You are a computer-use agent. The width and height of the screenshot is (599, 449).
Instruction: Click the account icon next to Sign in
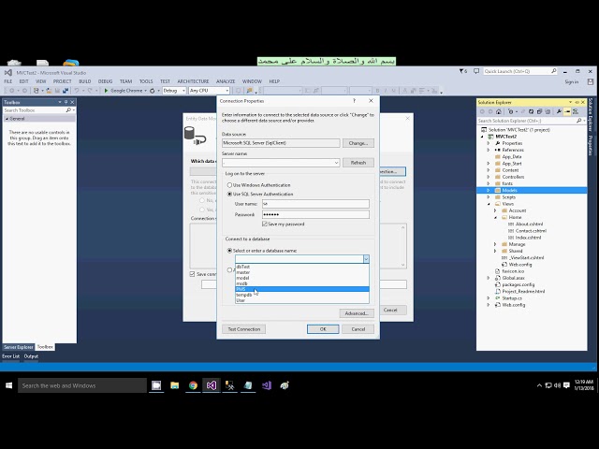point(591,81)
